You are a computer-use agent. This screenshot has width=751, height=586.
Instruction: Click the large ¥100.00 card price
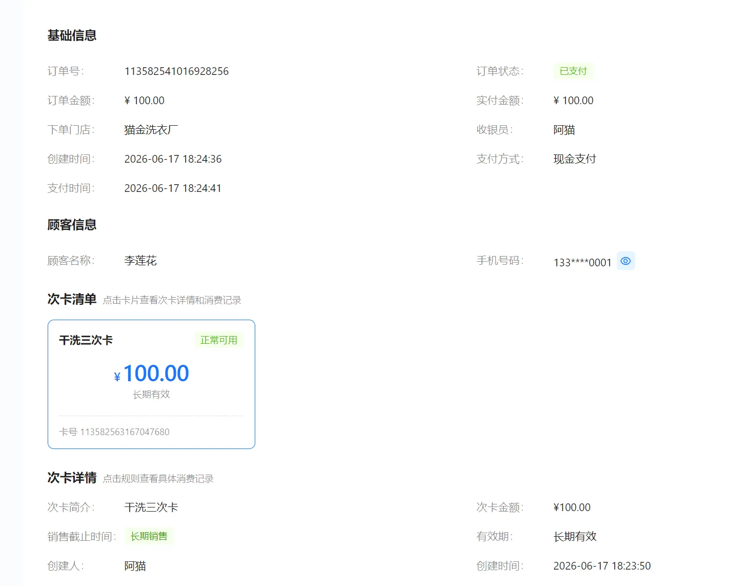(151, 374)
